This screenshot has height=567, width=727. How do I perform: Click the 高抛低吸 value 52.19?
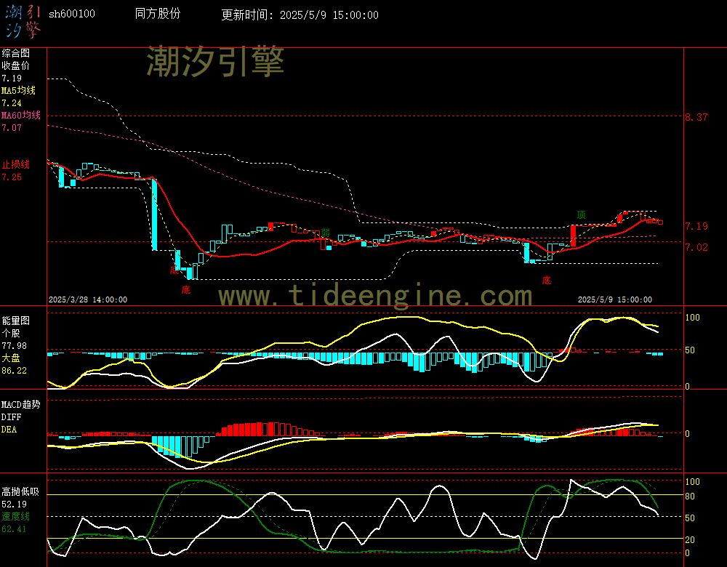[x=15, y=504]
